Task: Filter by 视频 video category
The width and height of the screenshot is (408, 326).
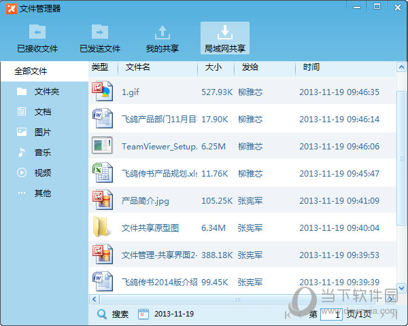Action: click(x=43, y=173)
